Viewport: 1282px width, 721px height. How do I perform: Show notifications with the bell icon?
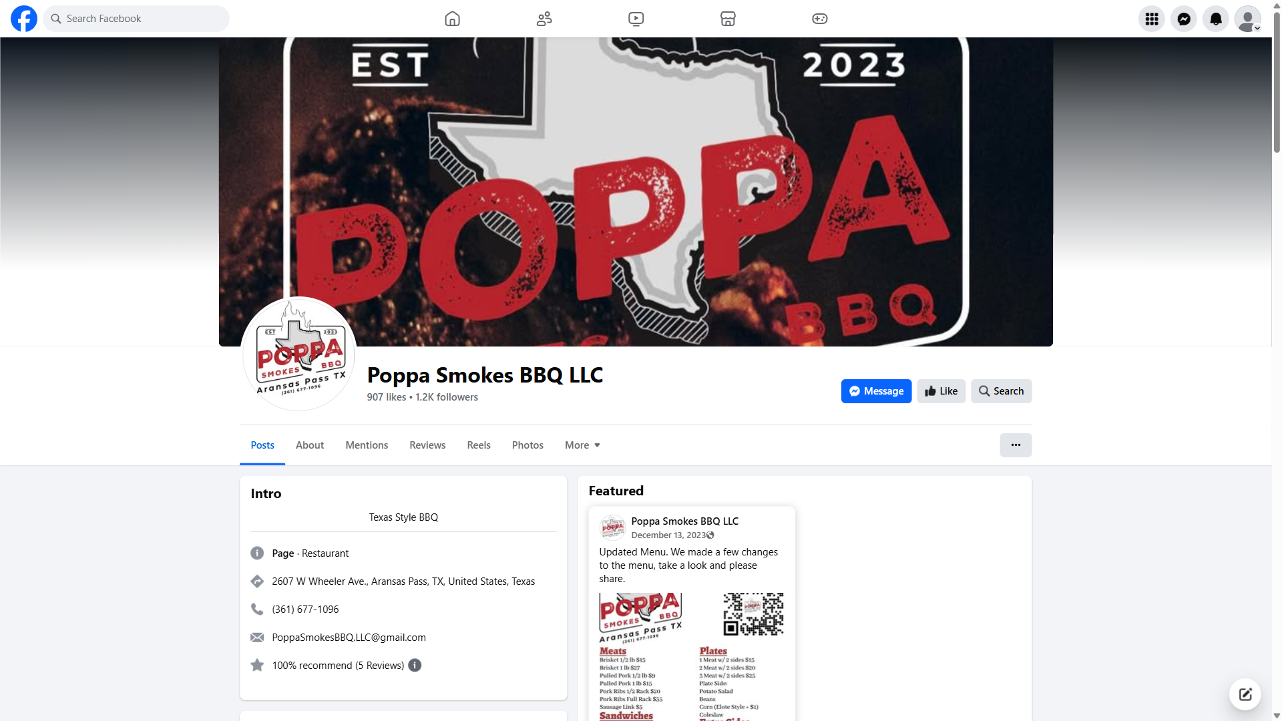pos(1215,19)
